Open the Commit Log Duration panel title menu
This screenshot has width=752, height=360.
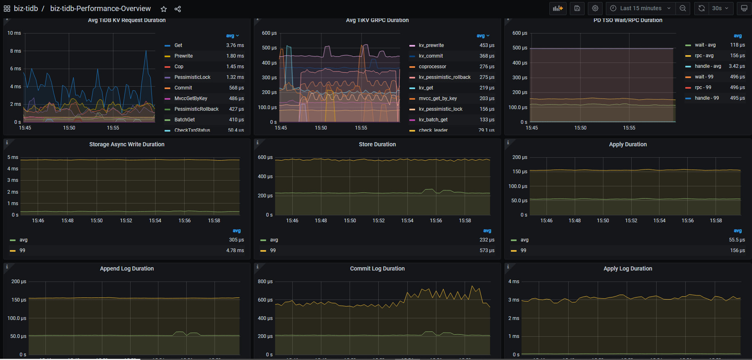pos(377,268)
